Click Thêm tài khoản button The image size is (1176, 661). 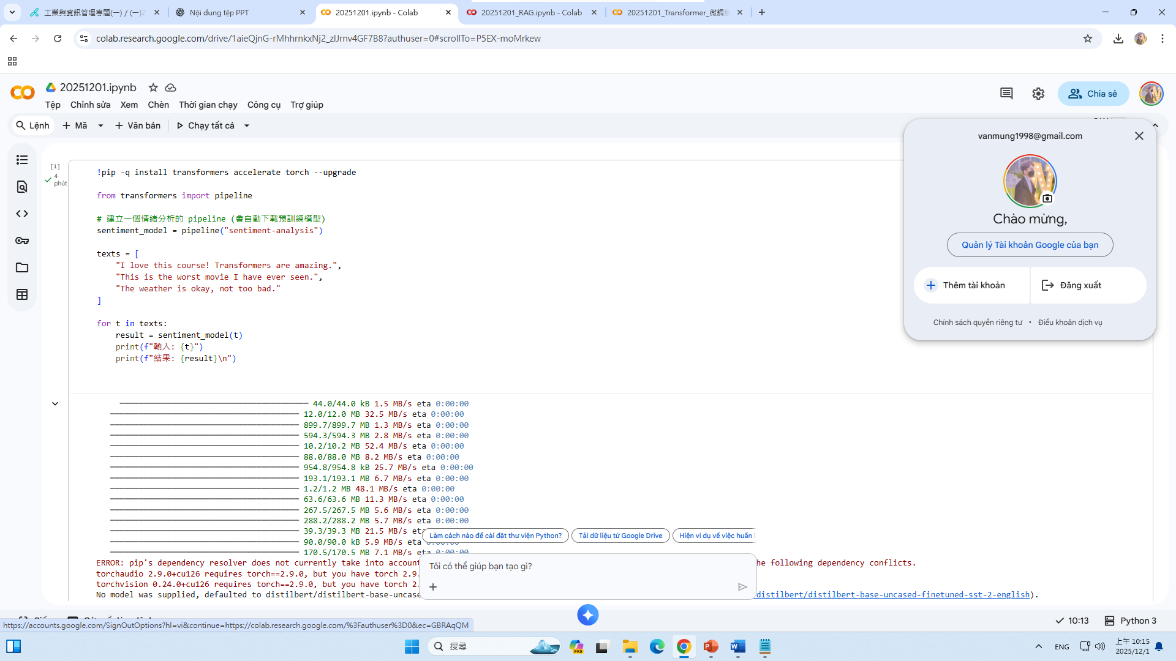(x=973, y=285)
